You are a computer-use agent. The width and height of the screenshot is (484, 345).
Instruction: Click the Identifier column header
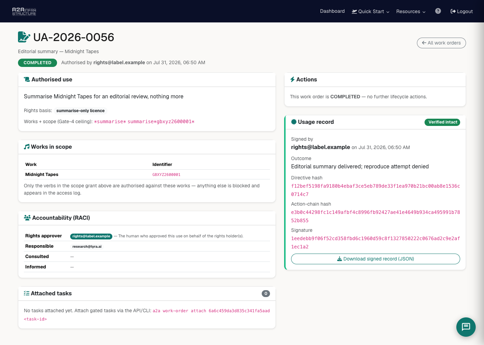click(x=162, y=165)
